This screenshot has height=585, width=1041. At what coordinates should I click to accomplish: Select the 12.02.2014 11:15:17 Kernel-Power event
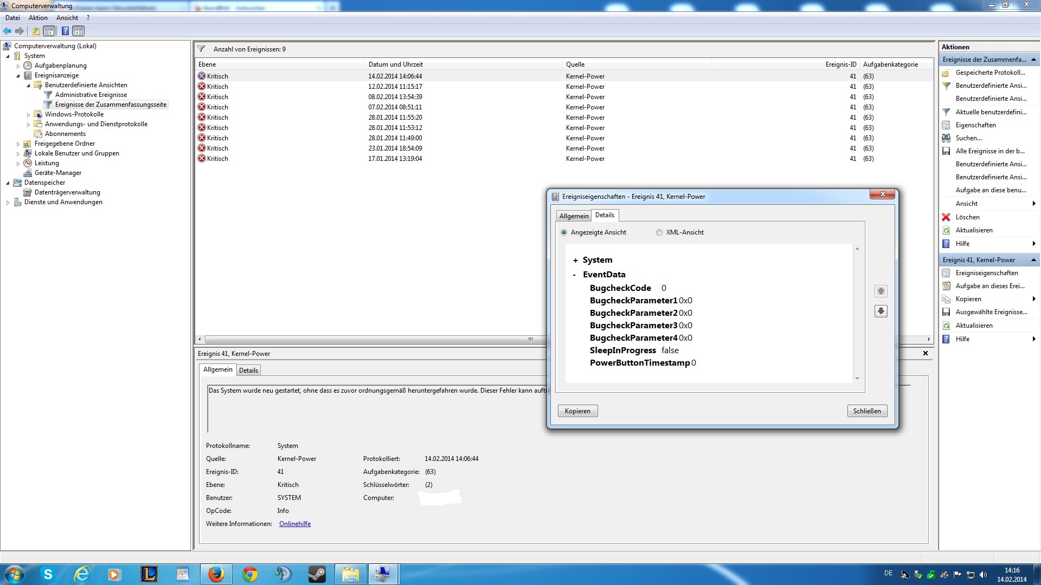[395, 87]
